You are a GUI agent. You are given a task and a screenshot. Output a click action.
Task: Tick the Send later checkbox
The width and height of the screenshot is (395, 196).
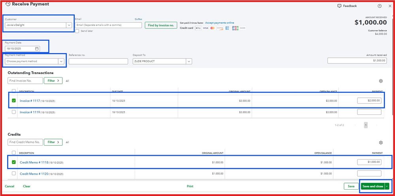[x=77, y=31]
